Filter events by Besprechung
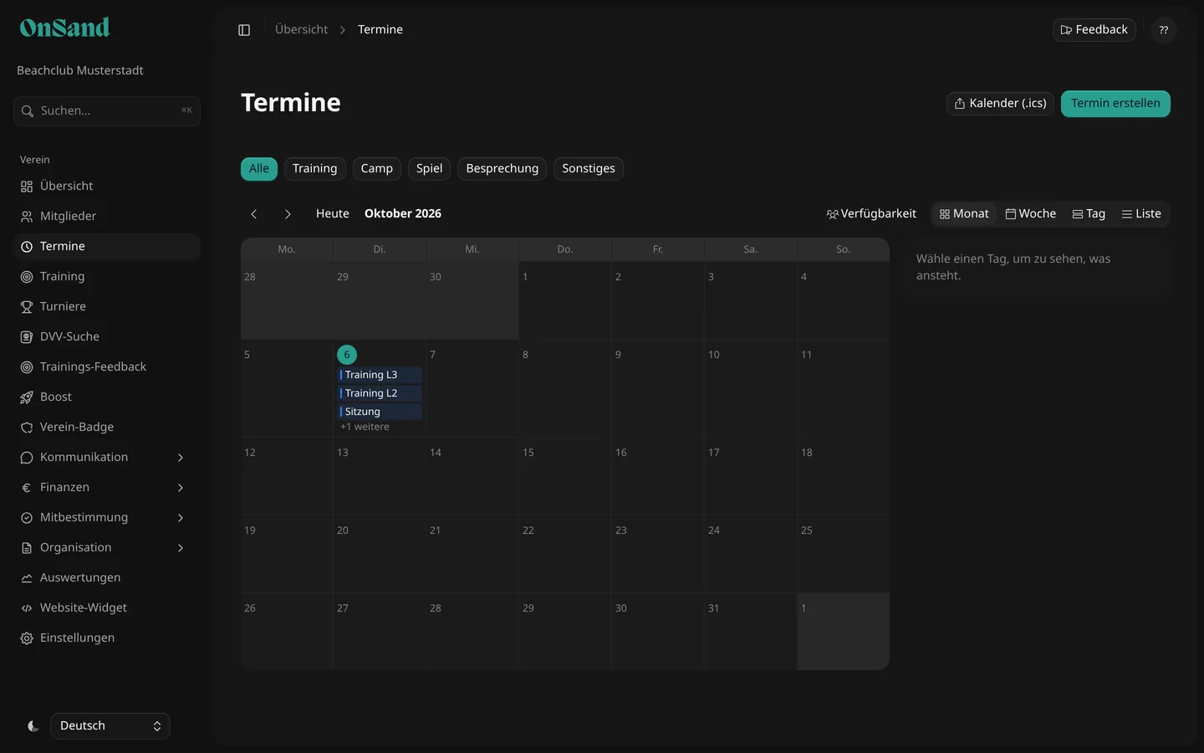 (503, 169)
